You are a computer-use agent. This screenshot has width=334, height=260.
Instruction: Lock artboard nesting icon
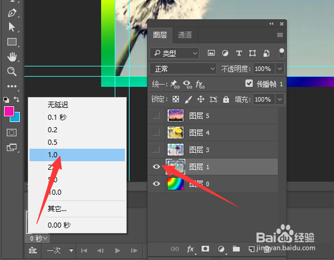[x=214, y=99]
